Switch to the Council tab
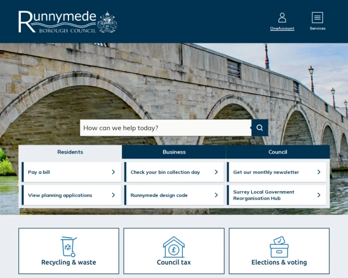This screenshot has height=278, width=348. tap(278, 152)
